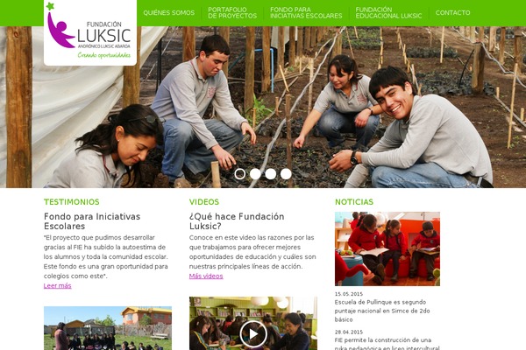
Task: Open the Quiénes Somos menu
Action: [x=168, y=13]
